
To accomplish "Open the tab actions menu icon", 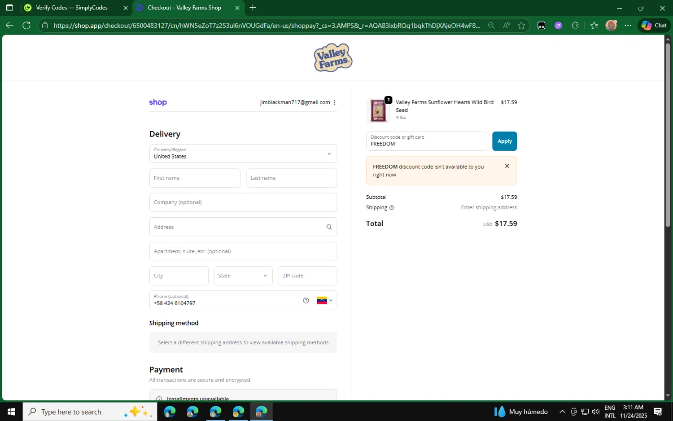I will (x=9, y=8).
